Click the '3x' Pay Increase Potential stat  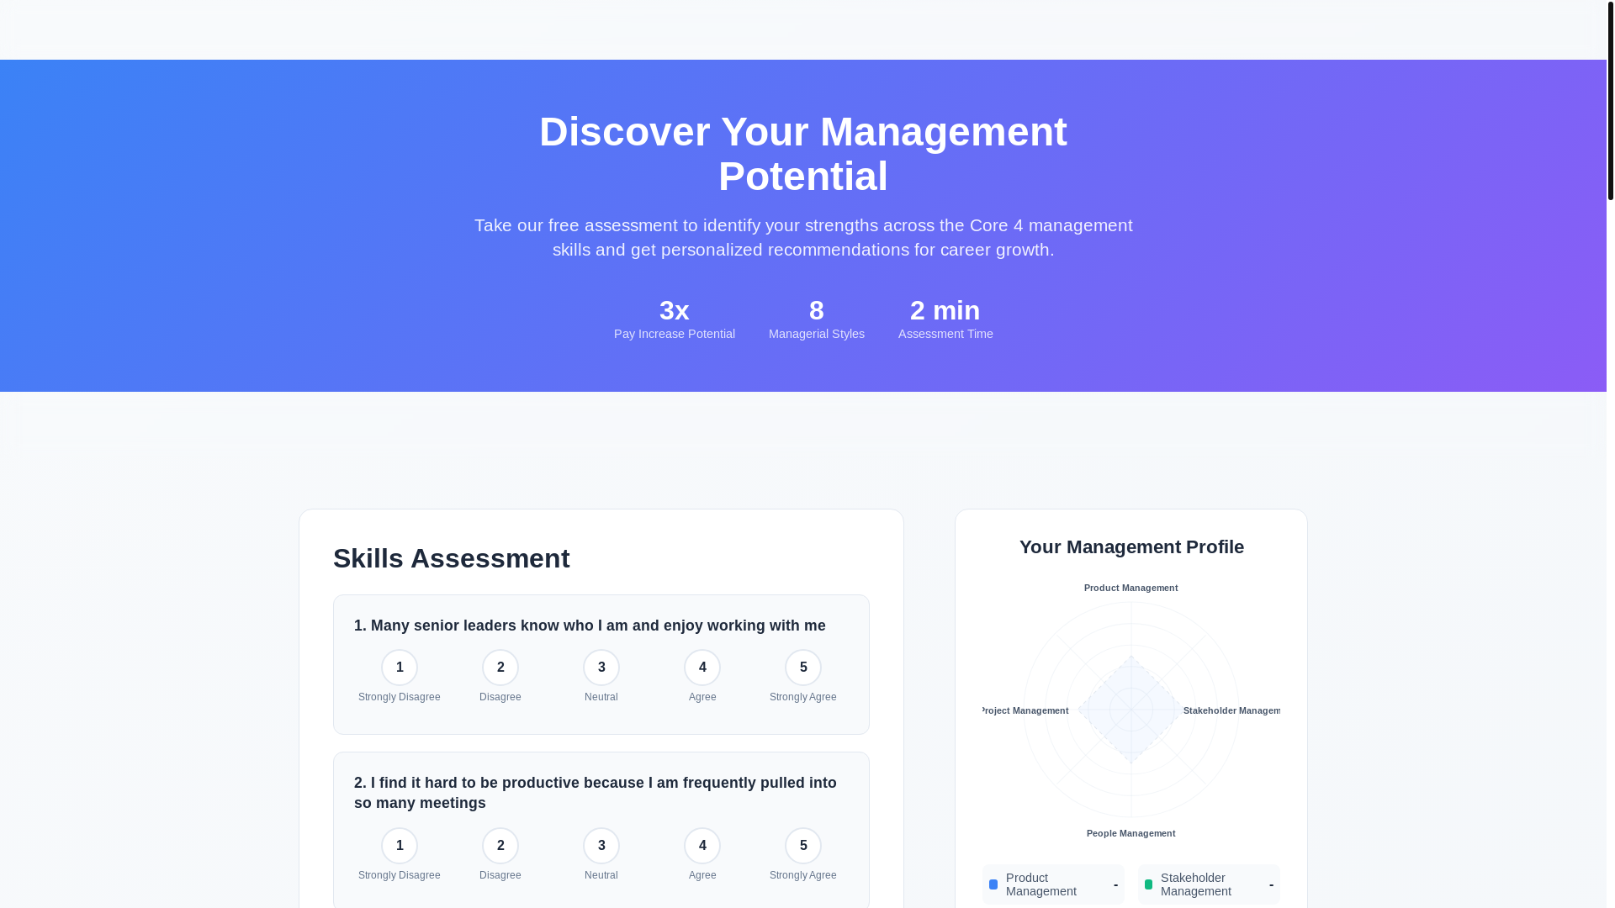coord(675,319)
